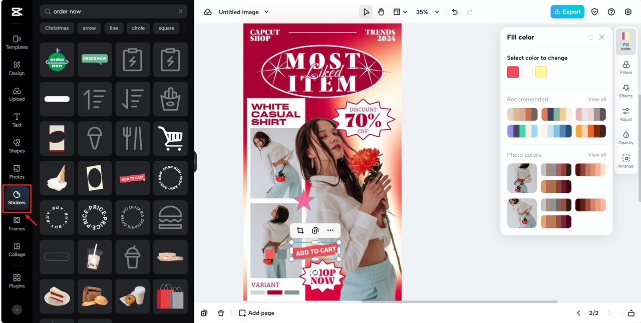Open Effects in the right toolbar

(x=626, y=91)
